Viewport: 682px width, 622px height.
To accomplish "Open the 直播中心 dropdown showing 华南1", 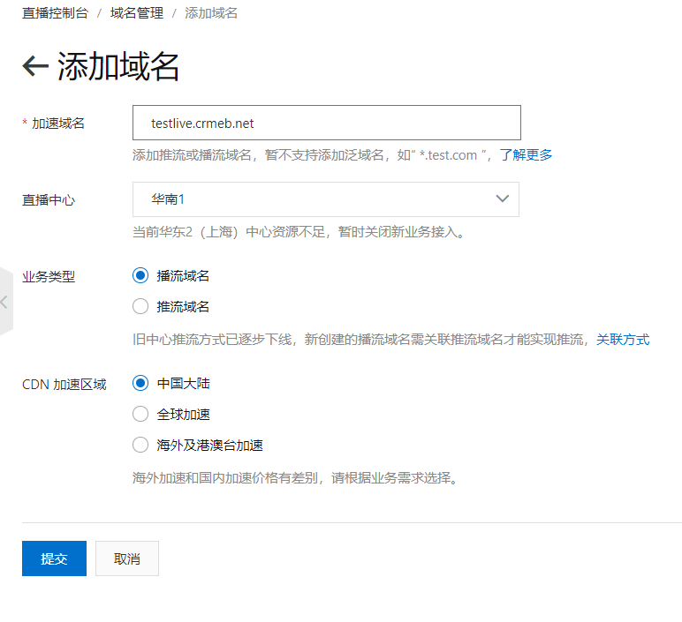I will 326,199.
